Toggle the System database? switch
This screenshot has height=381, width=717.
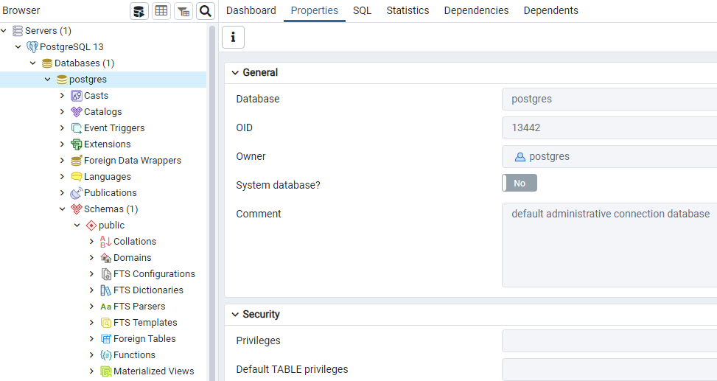(x=520, y=183)
